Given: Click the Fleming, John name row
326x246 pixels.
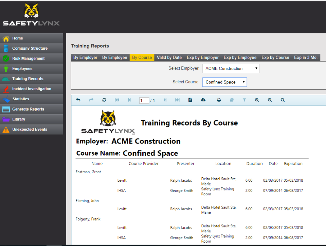Looking at the screenshot, I should pyautogui.click(x=87, y=201).
